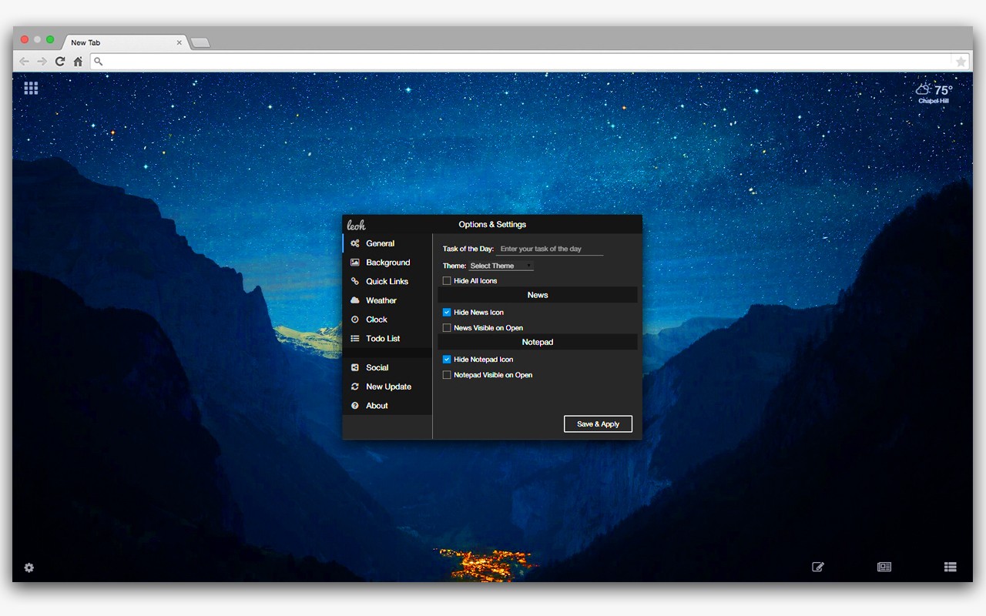
Task: Open the apps grid icon
Action: point(31,88)
